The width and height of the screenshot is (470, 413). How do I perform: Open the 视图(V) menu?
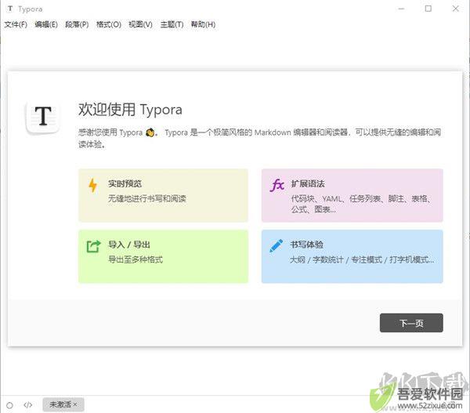(140, 24)
